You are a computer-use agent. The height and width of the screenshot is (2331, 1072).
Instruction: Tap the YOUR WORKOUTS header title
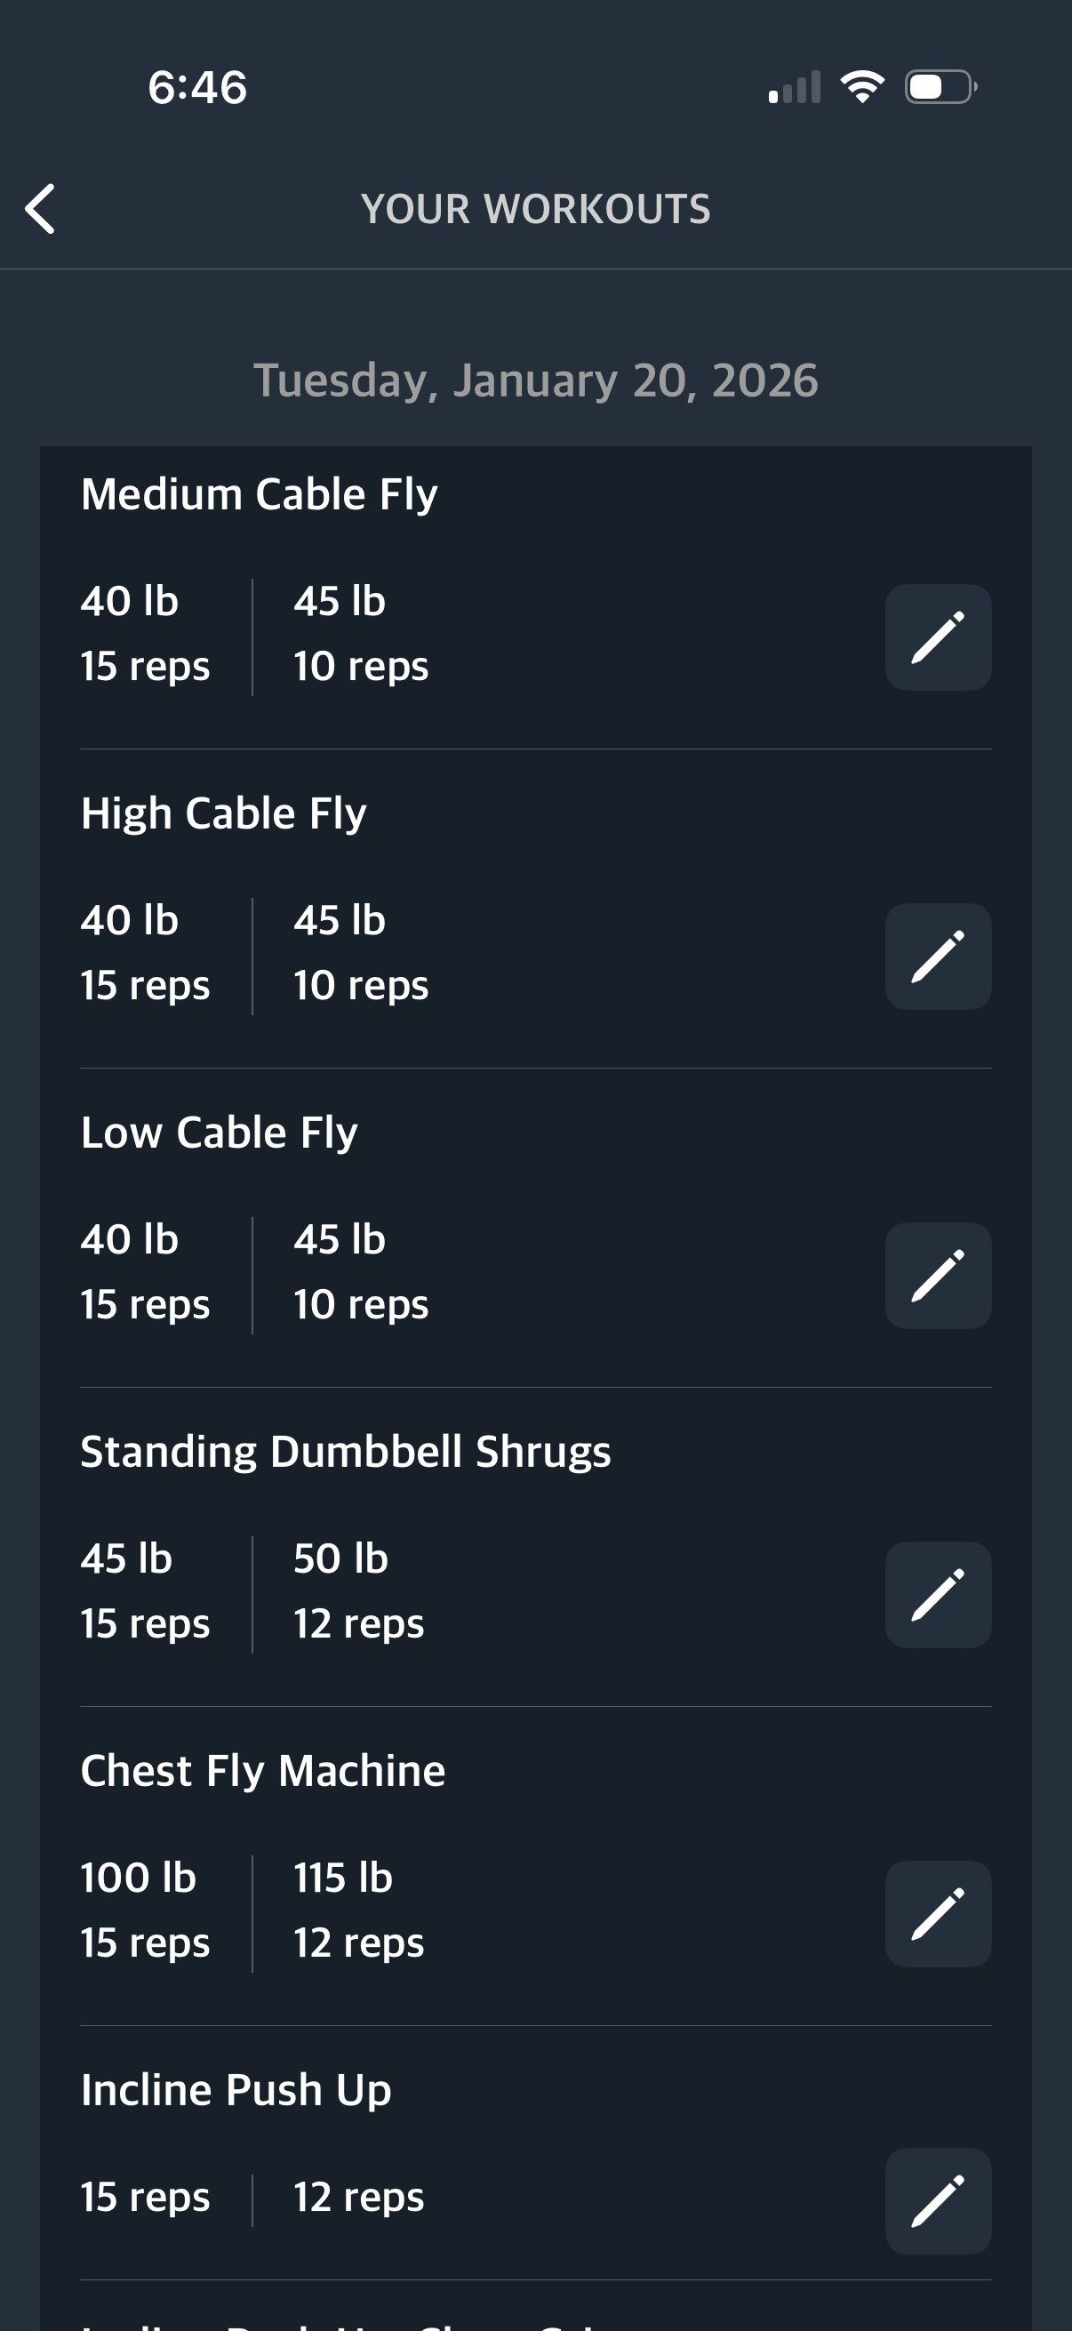click(535, 209)
